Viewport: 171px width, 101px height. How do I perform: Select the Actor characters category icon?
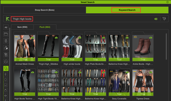[x=6, y=41]
